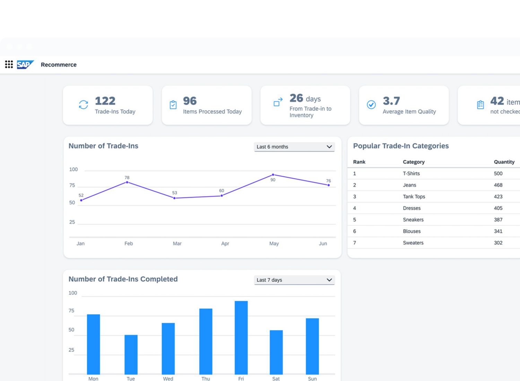Click the Recommerce title in header
The width and height of the screenshot is (520, 381).
click(59, 65)
